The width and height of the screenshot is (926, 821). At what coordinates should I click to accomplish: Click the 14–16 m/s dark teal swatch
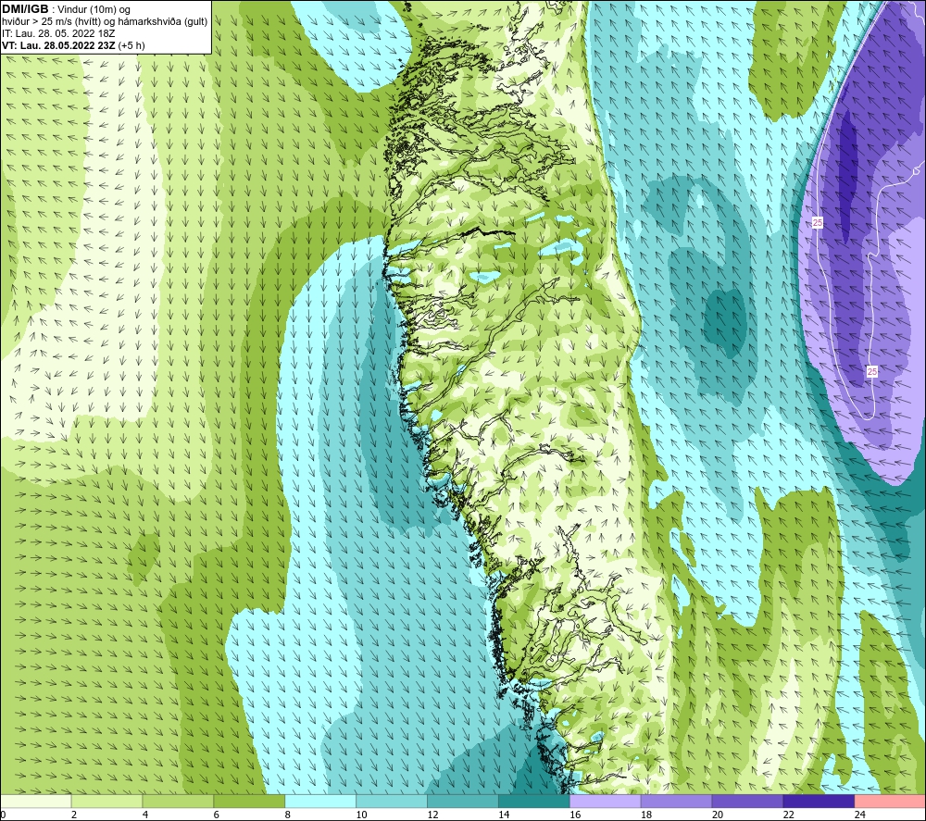(x=534, y=801)
